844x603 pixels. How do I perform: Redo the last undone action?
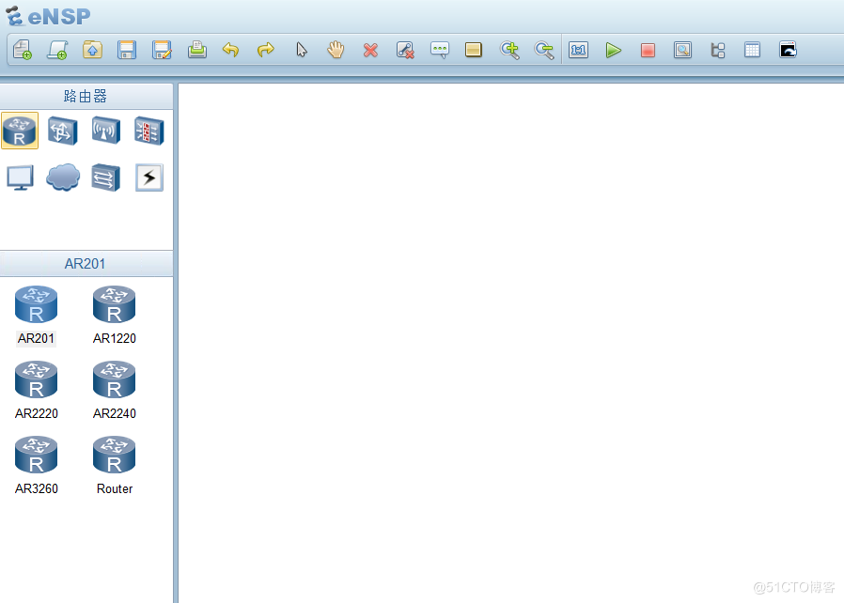(265, 50)
